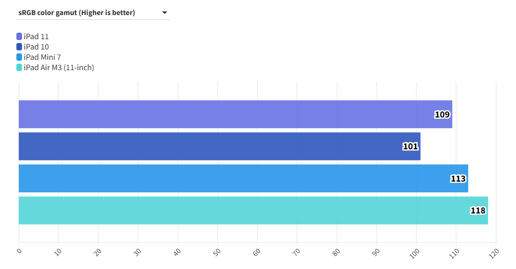
Task: Toggle the iPad 11 legend label
Action: pos(36,37)
